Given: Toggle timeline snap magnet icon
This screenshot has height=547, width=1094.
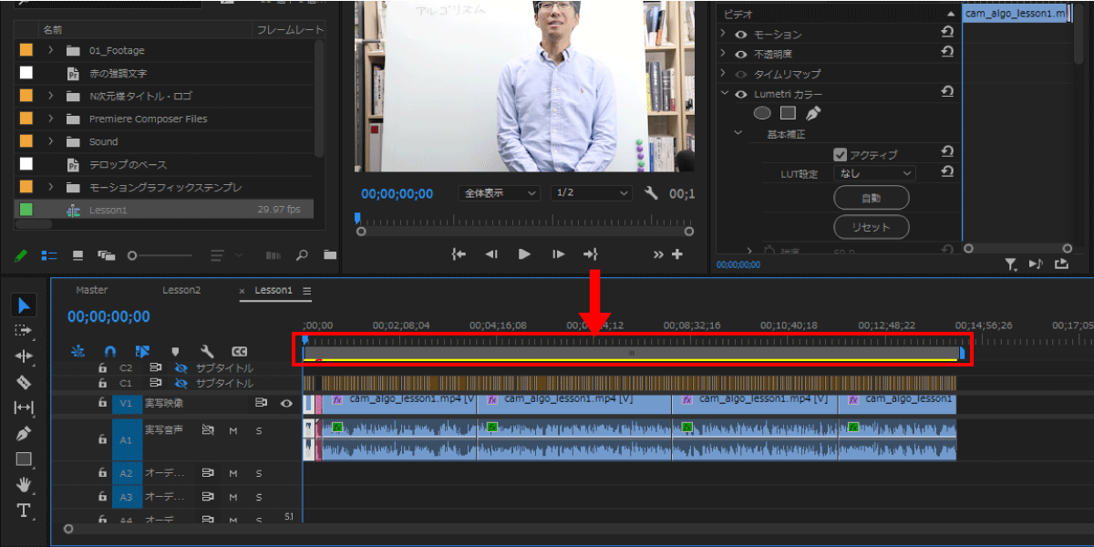Looking at the screenshot, I should tap(110, 351).
